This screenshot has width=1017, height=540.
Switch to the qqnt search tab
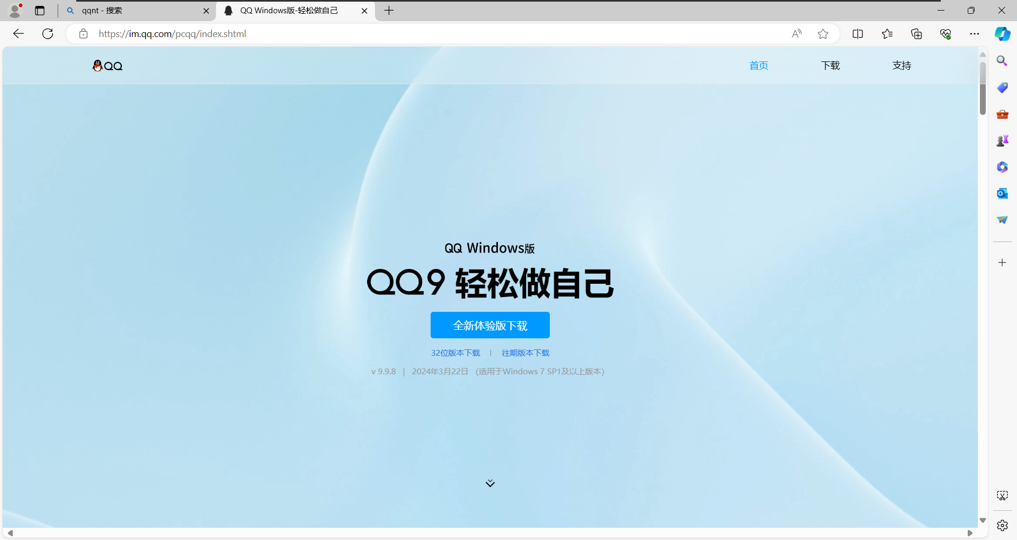click(x=135, y=11)
